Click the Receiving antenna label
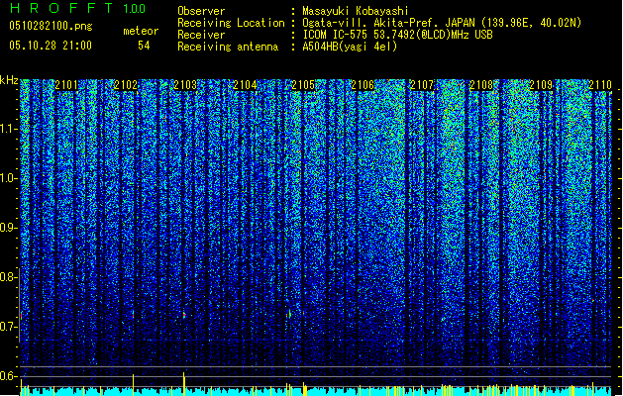Image resolution: width=623 pixels, height=396 pixels. tap(228, 47)
